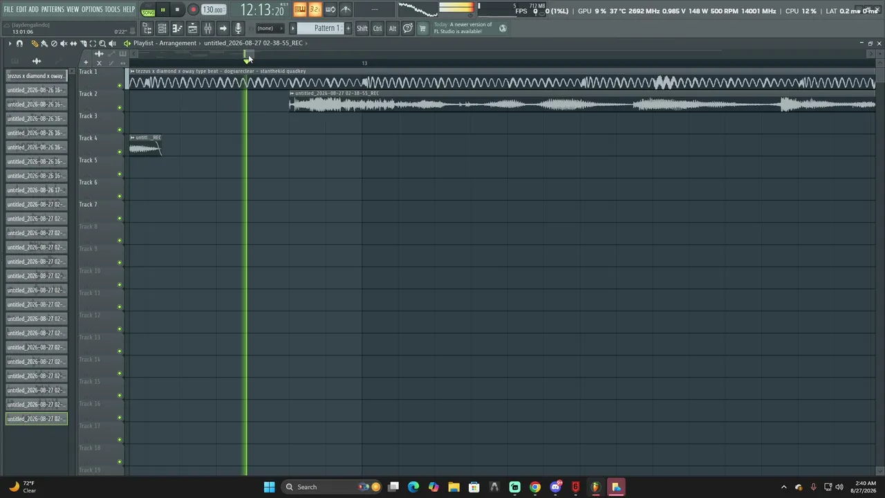The image size is (885, 498).
Task: Open the EDIT menu
Action: pos(21,9)
